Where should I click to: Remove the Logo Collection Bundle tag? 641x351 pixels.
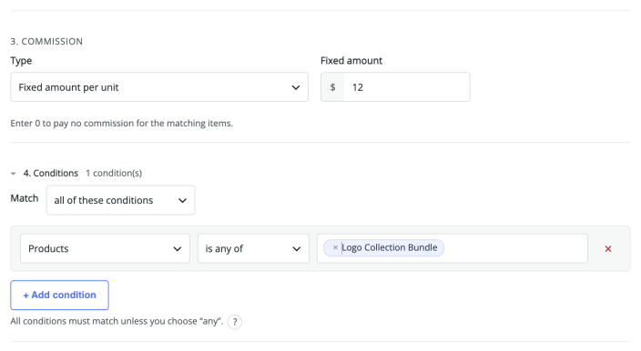click(x=335, y=247)
